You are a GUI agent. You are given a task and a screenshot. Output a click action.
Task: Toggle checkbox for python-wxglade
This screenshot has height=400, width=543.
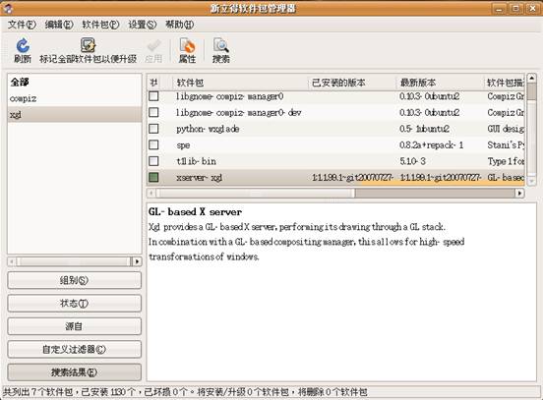pos(153,129)
